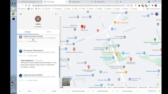Open the Windows bookmarks folder
168x94 pixels.
tap(99, 9)
